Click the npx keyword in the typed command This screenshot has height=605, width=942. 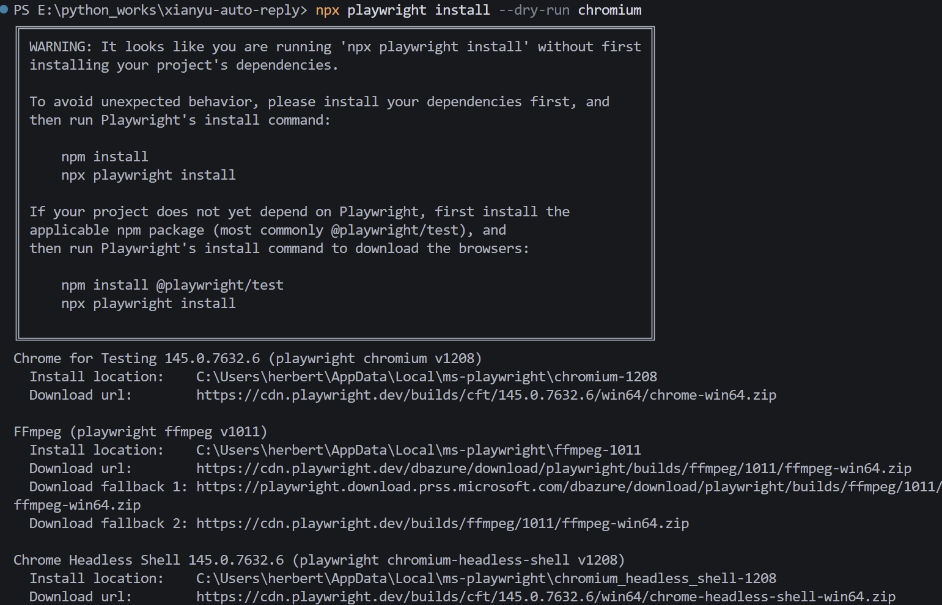pyautogui.click(x=327, y=10)
